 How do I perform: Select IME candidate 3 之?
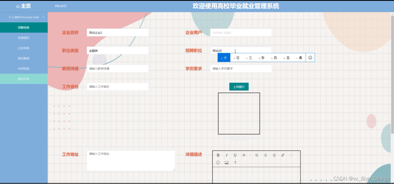tap(249, 58)
